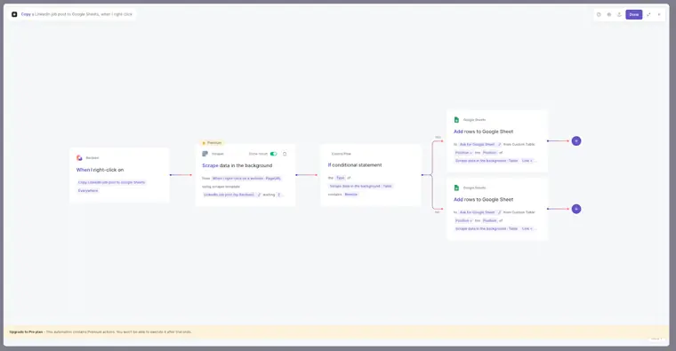Open the help icon in the top toolbar
The height and width of the screenshot is (351, 676).
pos(599,14)
